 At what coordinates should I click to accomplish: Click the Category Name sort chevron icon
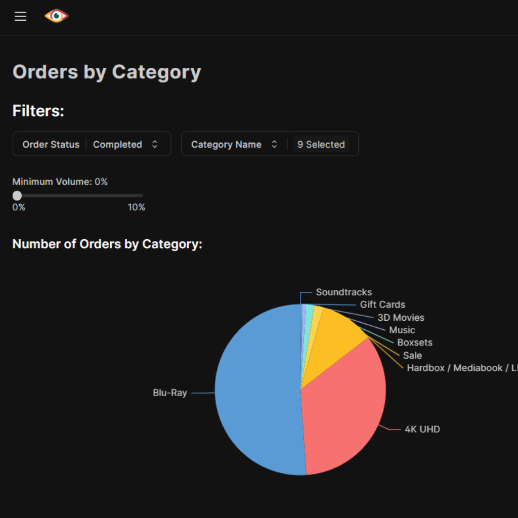coord(274,144)
